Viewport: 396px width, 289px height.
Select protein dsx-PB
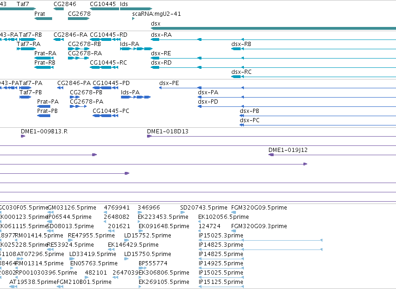tap(249, 111)
